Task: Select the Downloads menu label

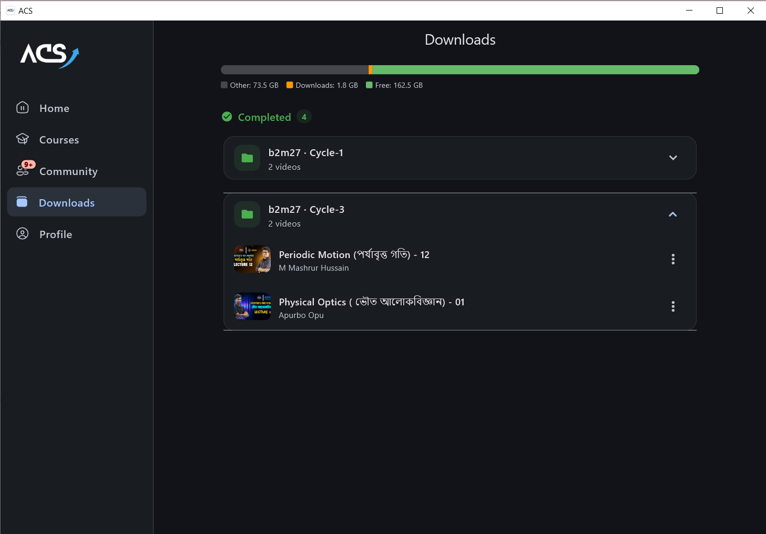Action: (x=67, y=203)
